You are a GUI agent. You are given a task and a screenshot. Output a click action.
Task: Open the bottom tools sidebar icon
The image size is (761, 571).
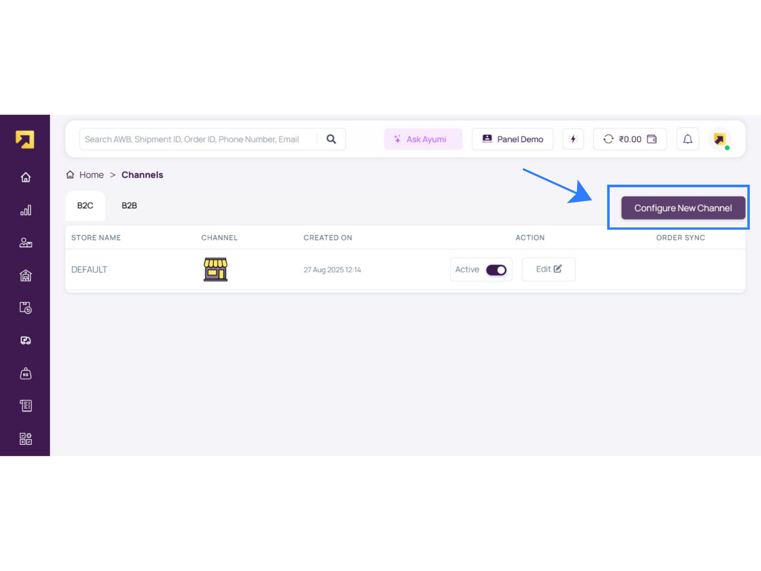[25, 439]
